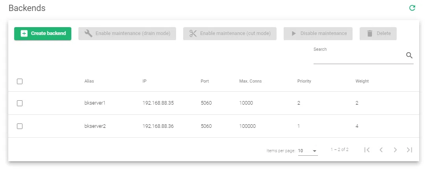Click the green refresh icon
Screen dimensions: 429x175
(x=412, y=8)
